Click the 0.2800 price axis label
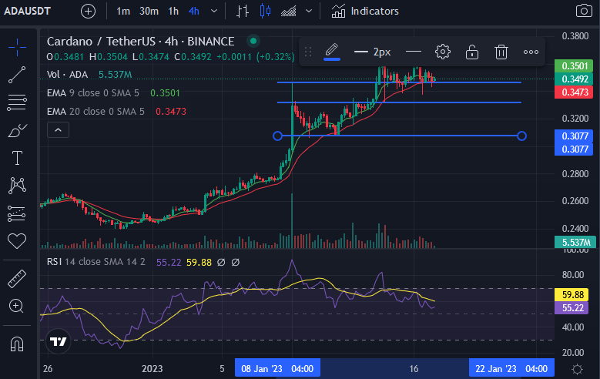600x379 pixels. [x=575, y=174]
